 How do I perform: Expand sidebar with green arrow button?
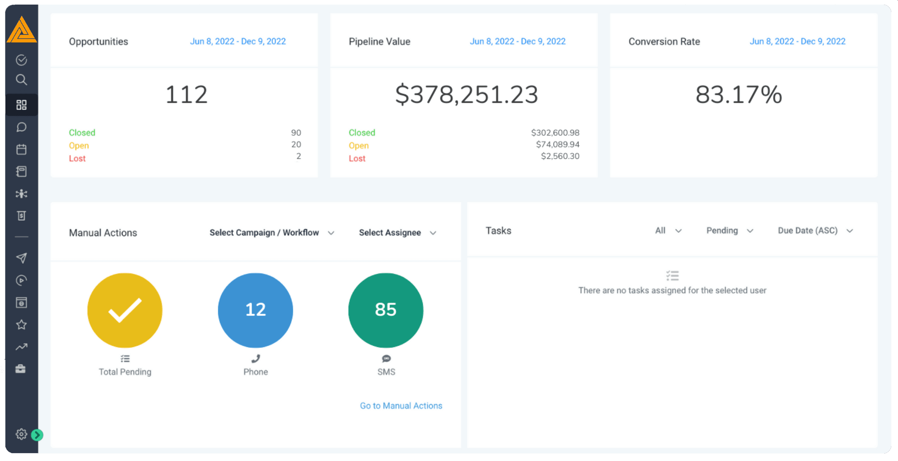coord(37,435)
